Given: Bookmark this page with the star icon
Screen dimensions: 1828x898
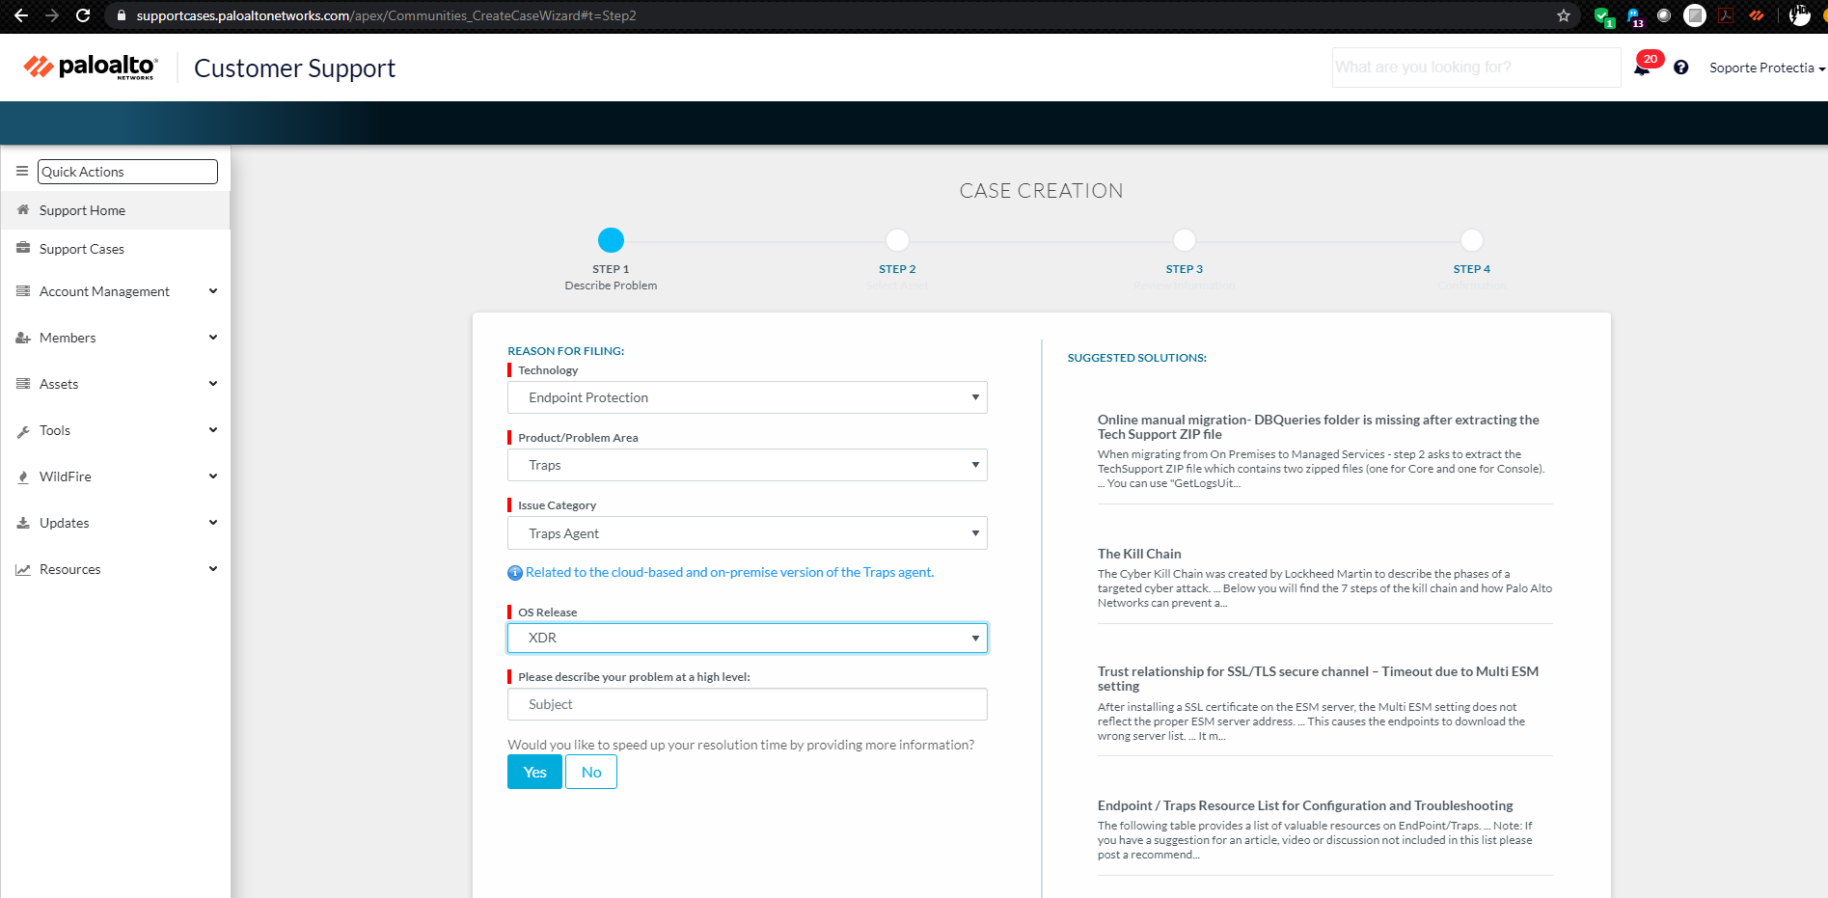Looking at the screenshot, I should (x=1564, y=15).
